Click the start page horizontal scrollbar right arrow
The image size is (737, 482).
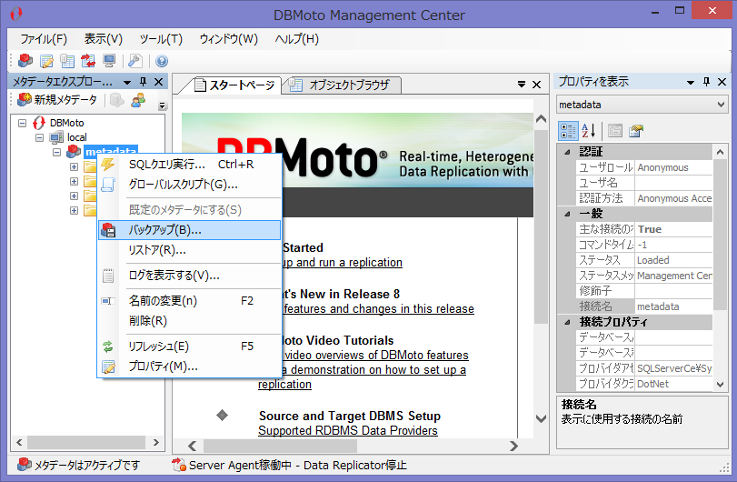(513, 446)
